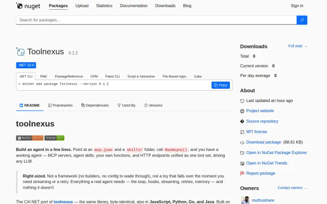Viewport: 327px width, 204px height.
Task: Click the NuGet v0.1.2 badge in README
Action: point(30,138)
